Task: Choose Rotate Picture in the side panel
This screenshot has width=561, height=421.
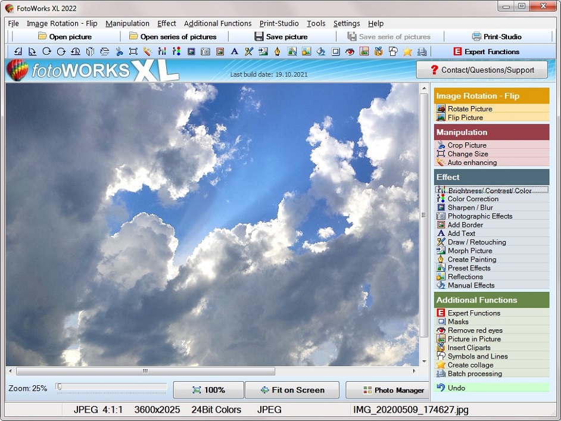Action: click(x=469, y=109)
